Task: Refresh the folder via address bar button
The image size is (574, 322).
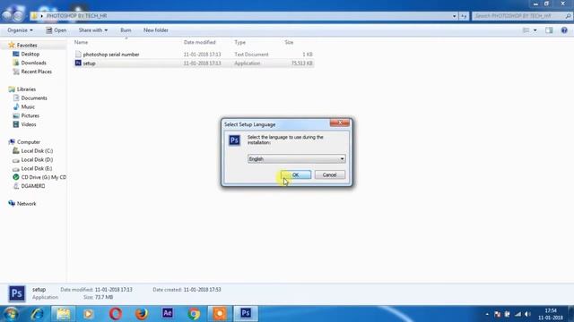Action: click(x=464, y=16)
